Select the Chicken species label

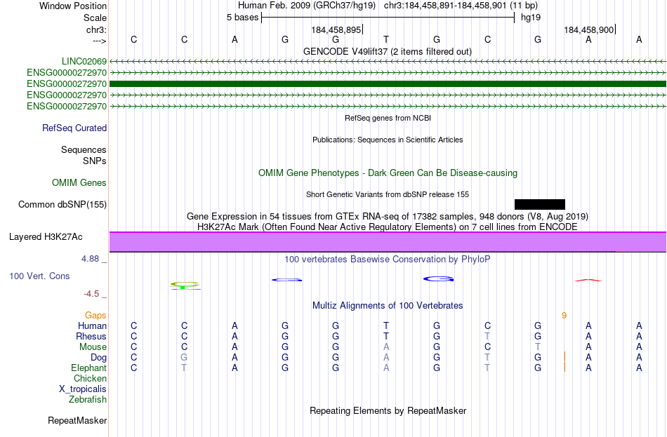[x=90, y=378]
